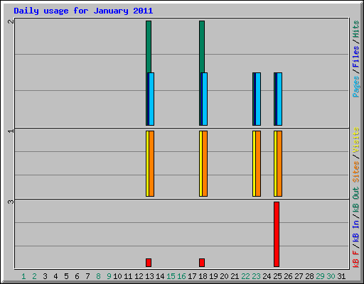The height and width of the screenshot is (284, 364).
Task: Click day label 10 on the axis
Action: [x=117, y=276]
